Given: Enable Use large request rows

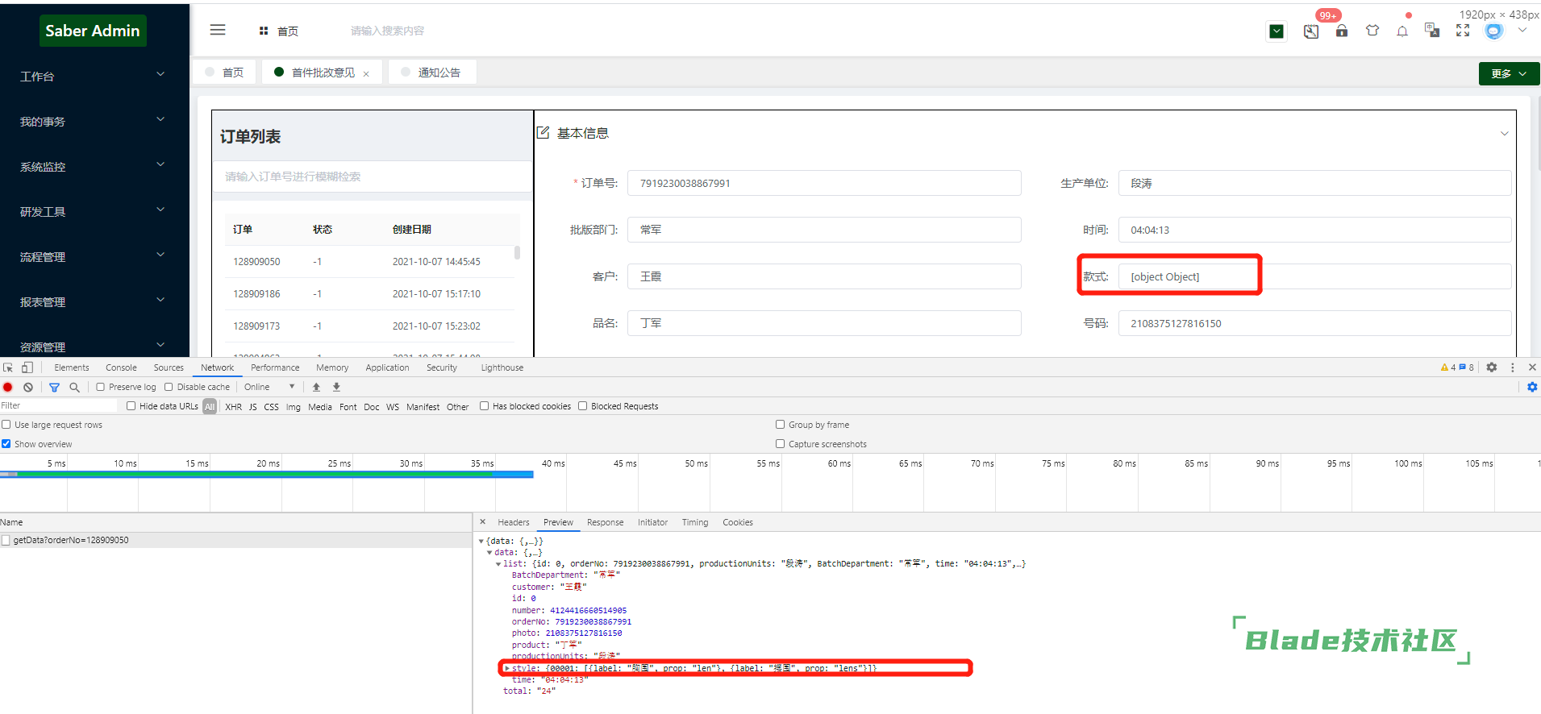Looking at the screenshot, I should 6,425.
